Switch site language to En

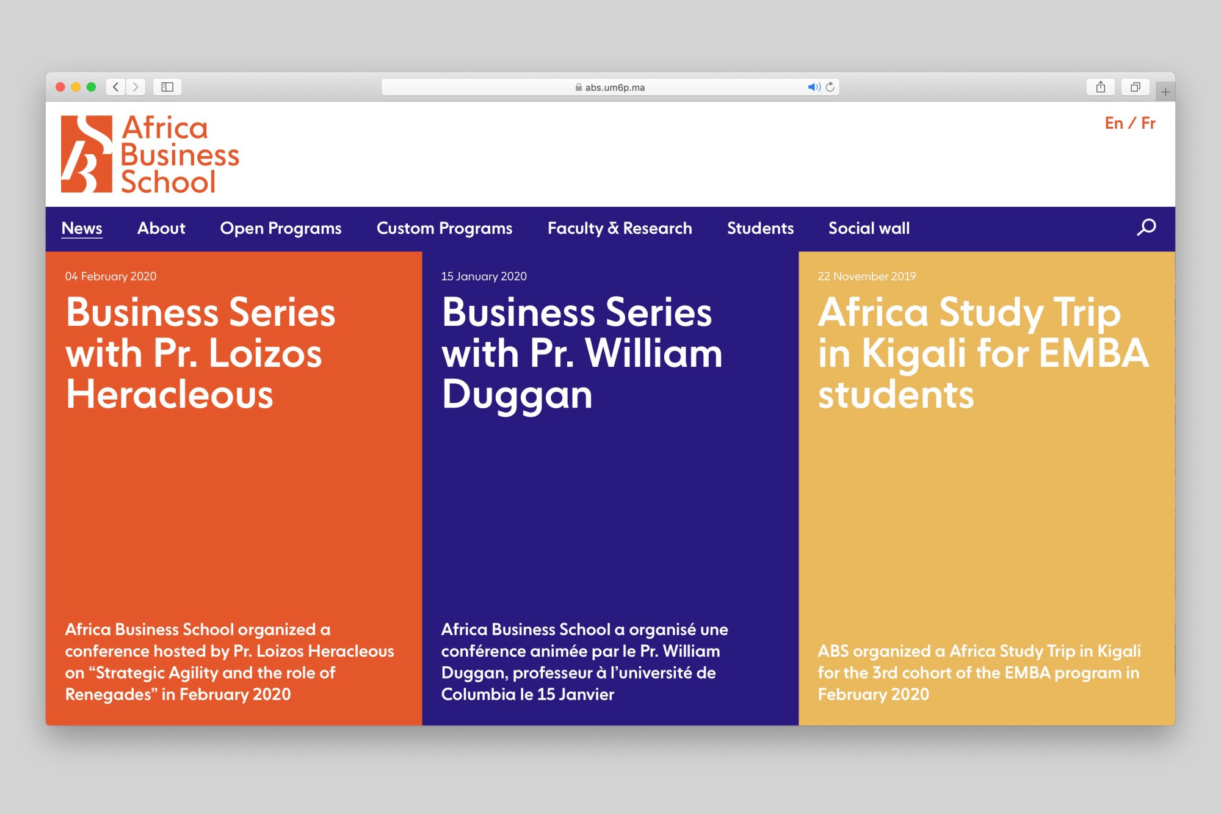pyautogui.click(x=1114, y=123)
